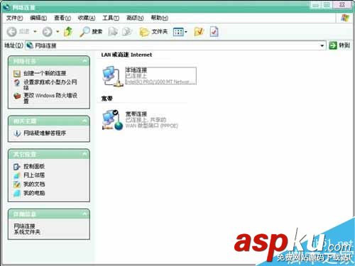Viewport: 355px width, 266px height.
Task: Click the address bar field showing 网络连接
Action: click(175, 45)
